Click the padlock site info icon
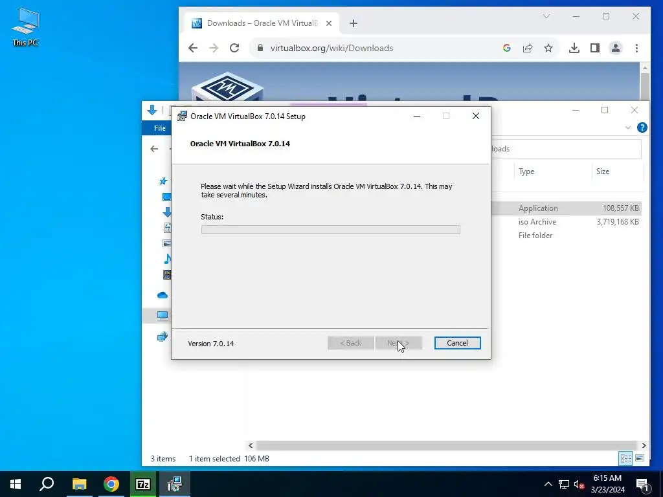The image size is (663, 497). tap(260, 48)
